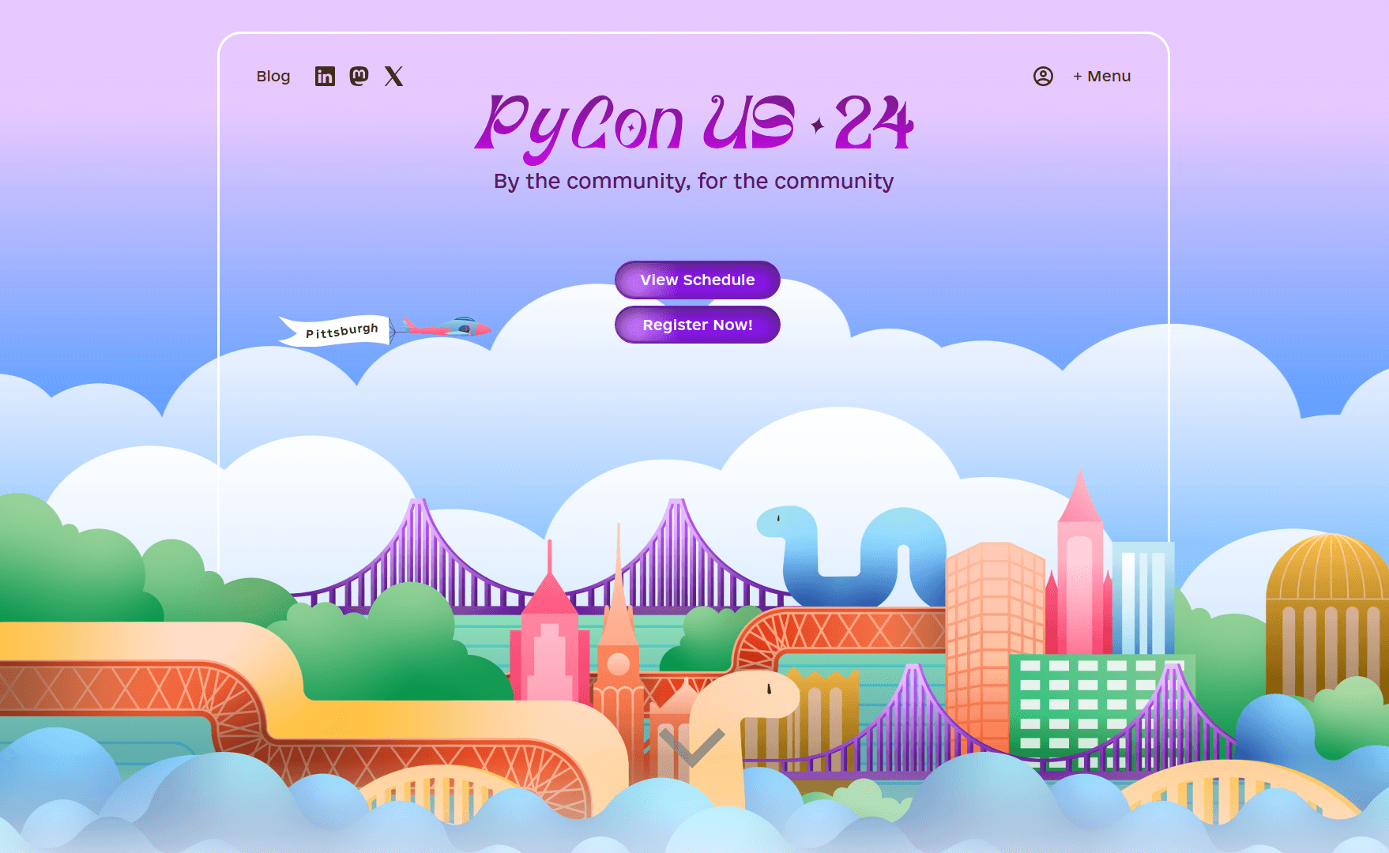Expand the + Menu item

[x=1101, y=77]
